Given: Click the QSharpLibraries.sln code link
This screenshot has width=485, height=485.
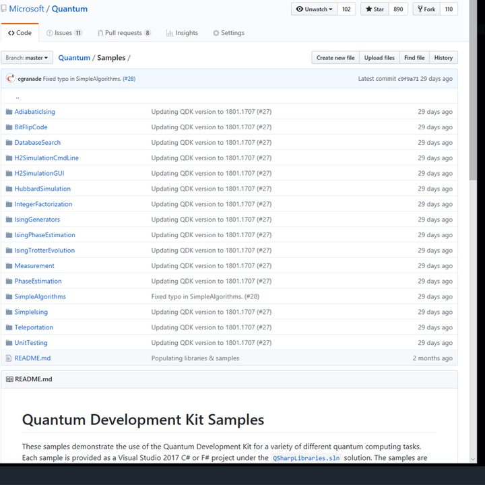Looking at the screenshot, I should (x=306, y=458).
